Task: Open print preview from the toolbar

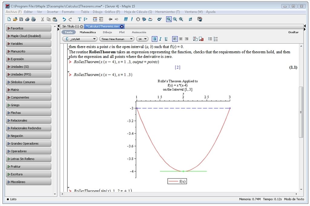Action: pyautogui.click(x=33, y=19)
